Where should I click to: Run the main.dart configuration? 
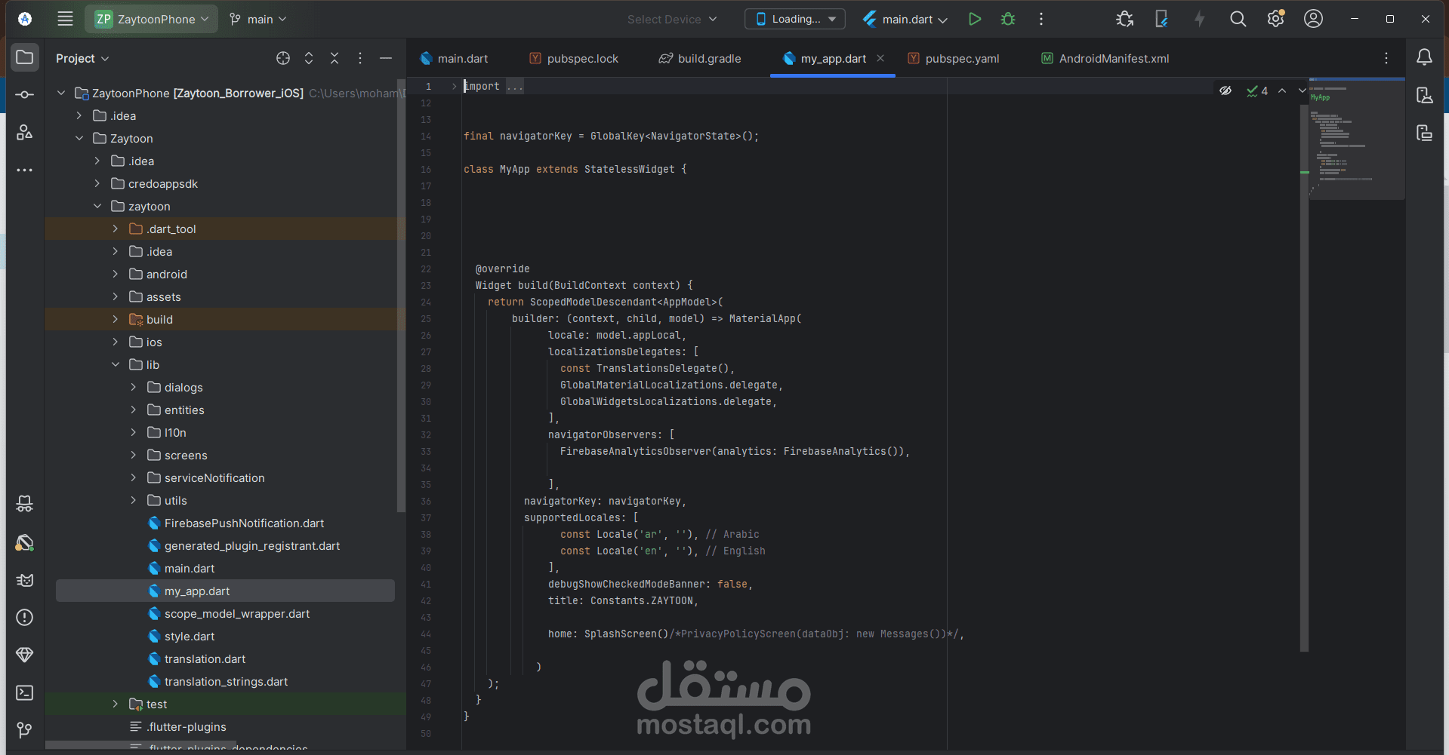[x=975, y=19]
